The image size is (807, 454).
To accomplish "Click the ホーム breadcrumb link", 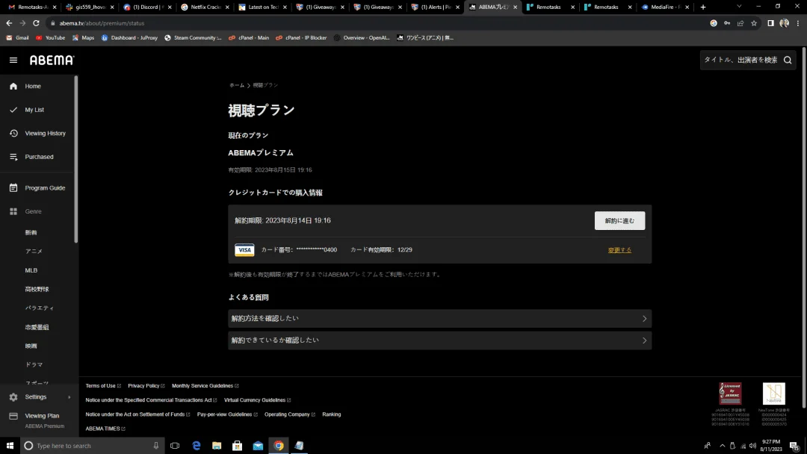I will coord(237,85).
